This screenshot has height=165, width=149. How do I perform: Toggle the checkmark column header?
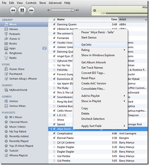coord(54,19)
